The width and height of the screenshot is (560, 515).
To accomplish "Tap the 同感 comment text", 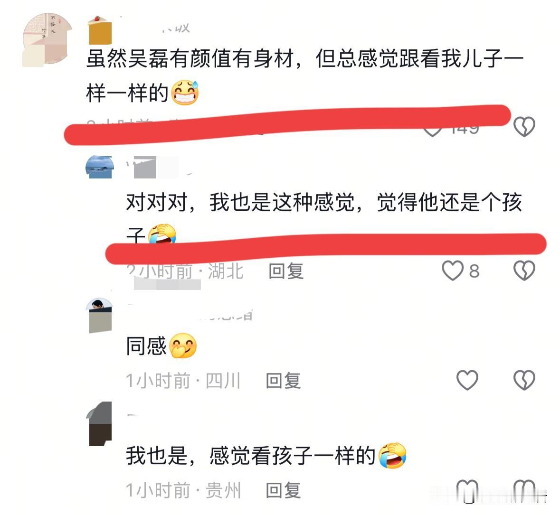I will 146,346.
